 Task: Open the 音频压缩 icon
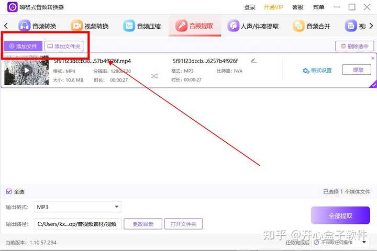point(129,26)
